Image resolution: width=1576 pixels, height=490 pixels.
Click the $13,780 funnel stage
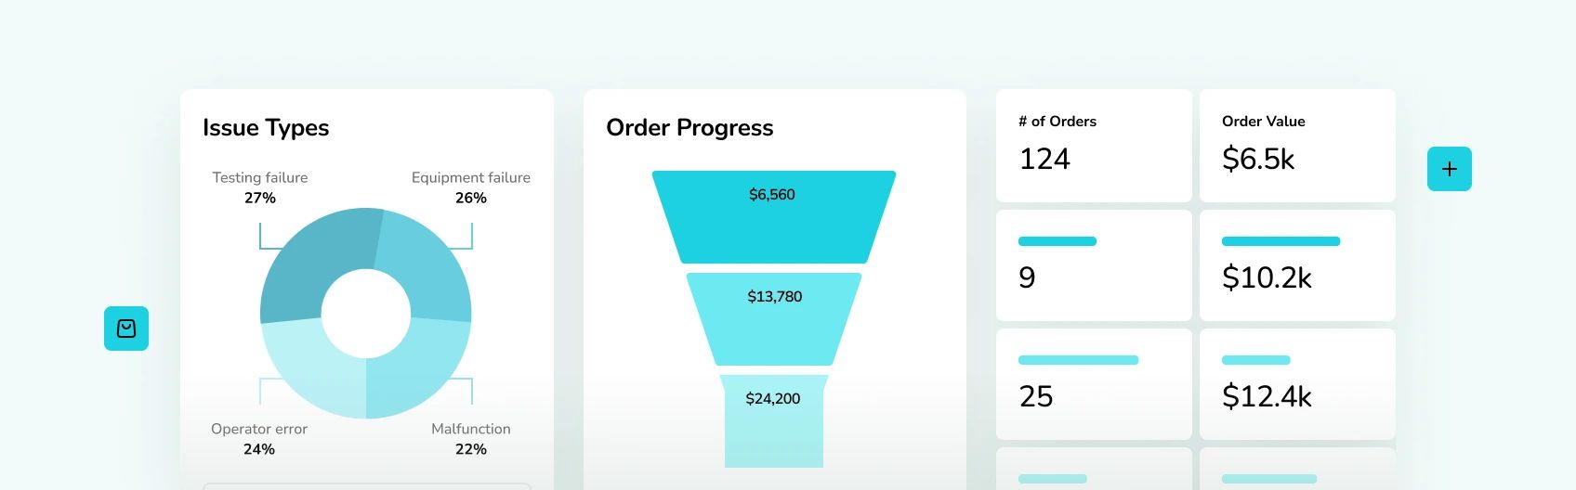pyautogui.click(x=774, y=319)
